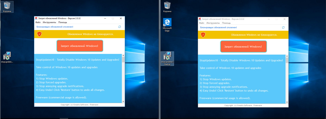Open Recycle Bin on the left desktop
Screen dimensions: 326x119
click(x=7, y=7)
